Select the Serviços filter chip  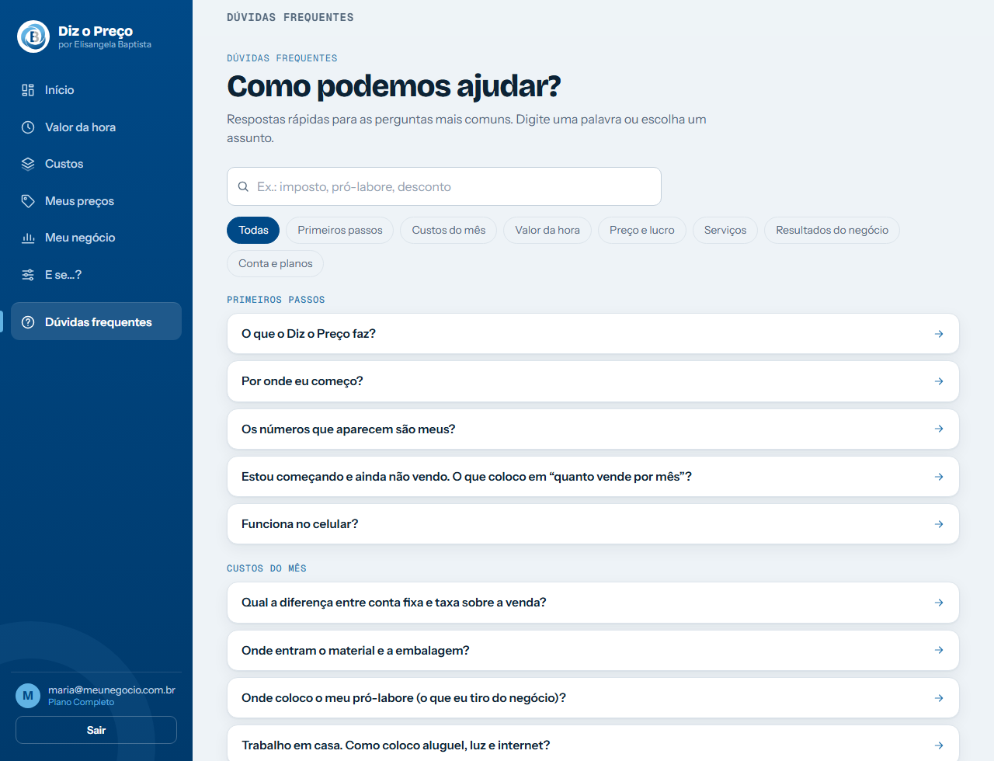click(x=725, y=230)
